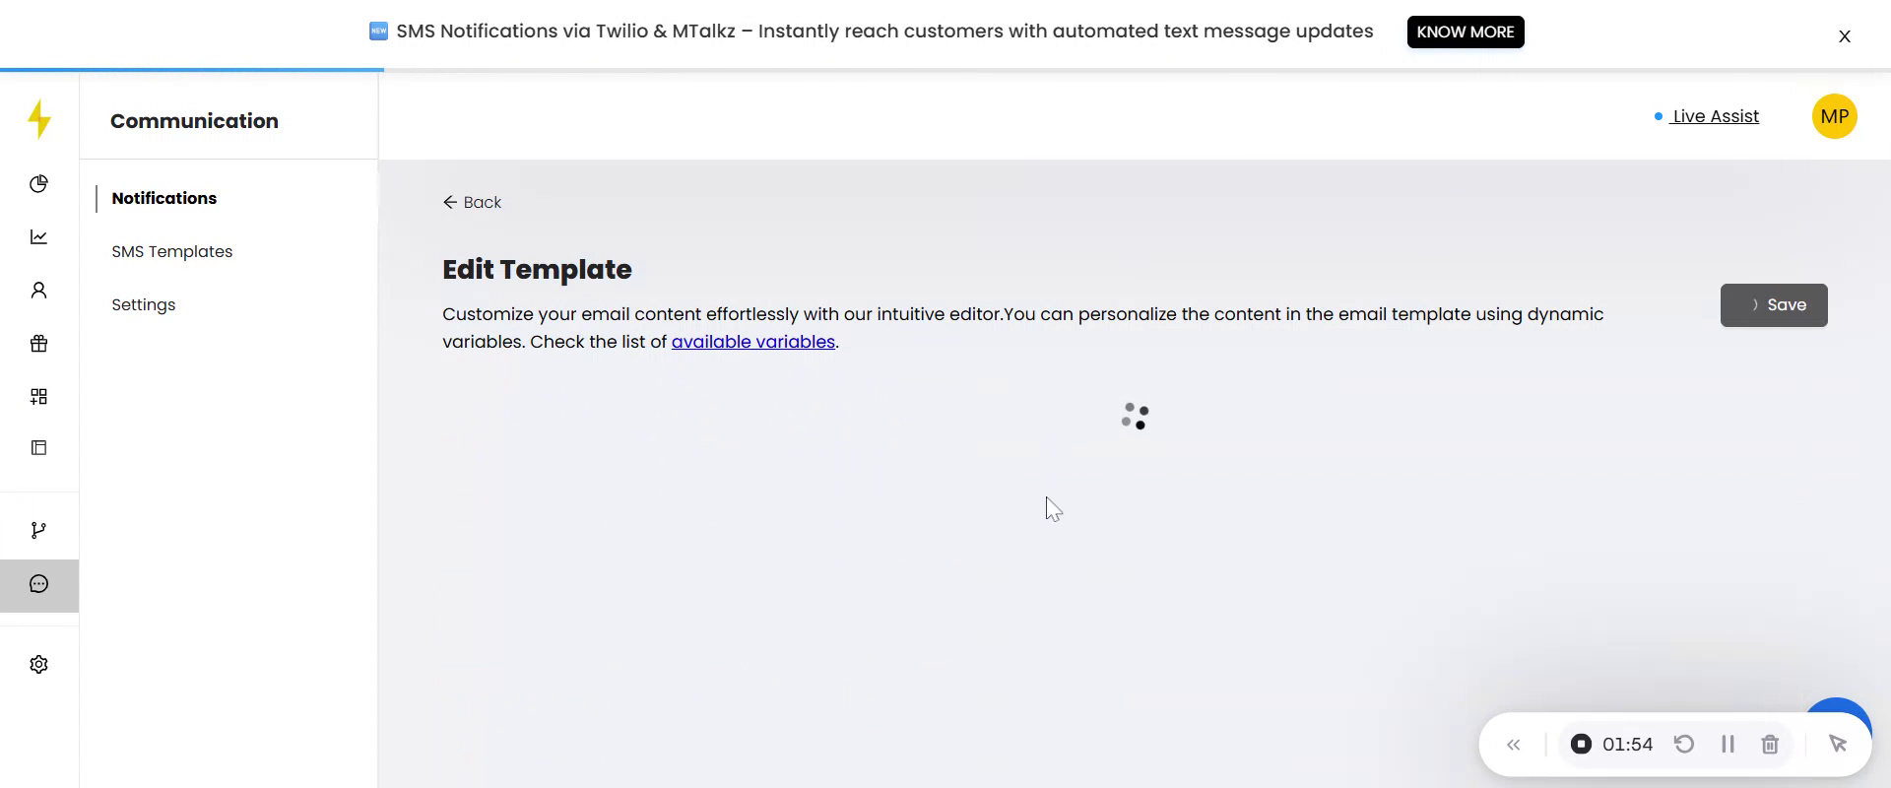Open the Live Assist link
The height and width of the screenshot is (788, 1891).
tap(1715, 116)
